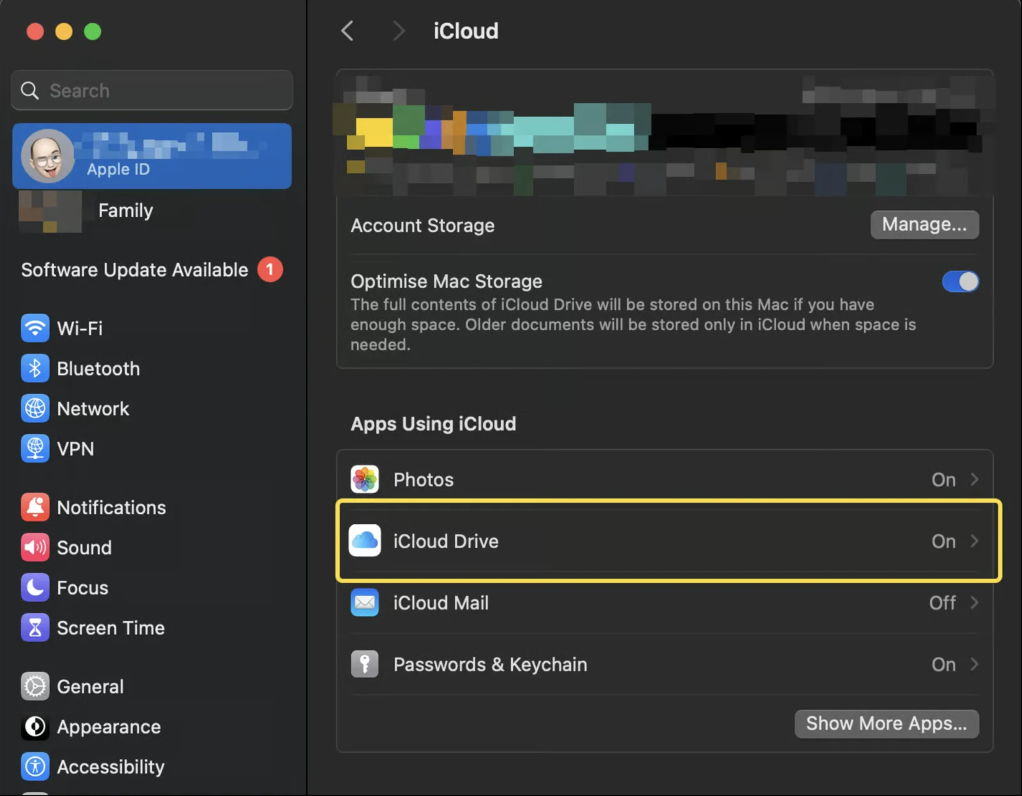Maximize window with green button
The height and width of the screenshot is (796, 1022).
point(93,31)
